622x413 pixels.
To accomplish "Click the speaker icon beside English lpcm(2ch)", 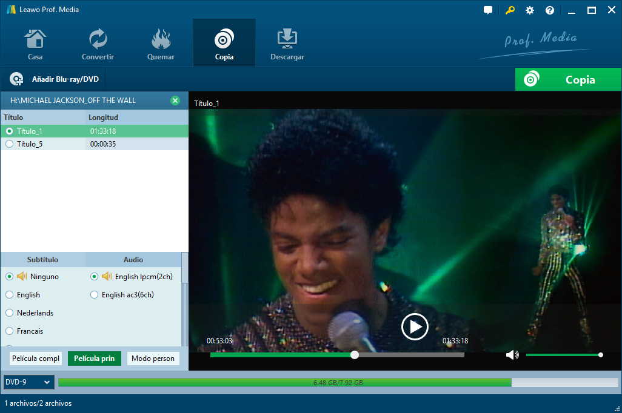I will [107, 276].
